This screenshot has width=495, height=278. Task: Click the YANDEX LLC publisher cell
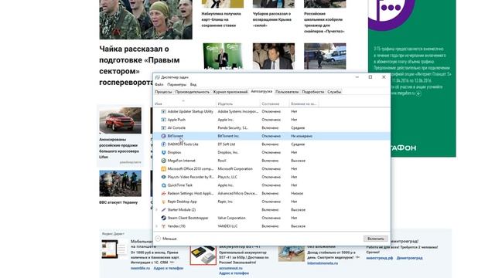tap(227, 226)
